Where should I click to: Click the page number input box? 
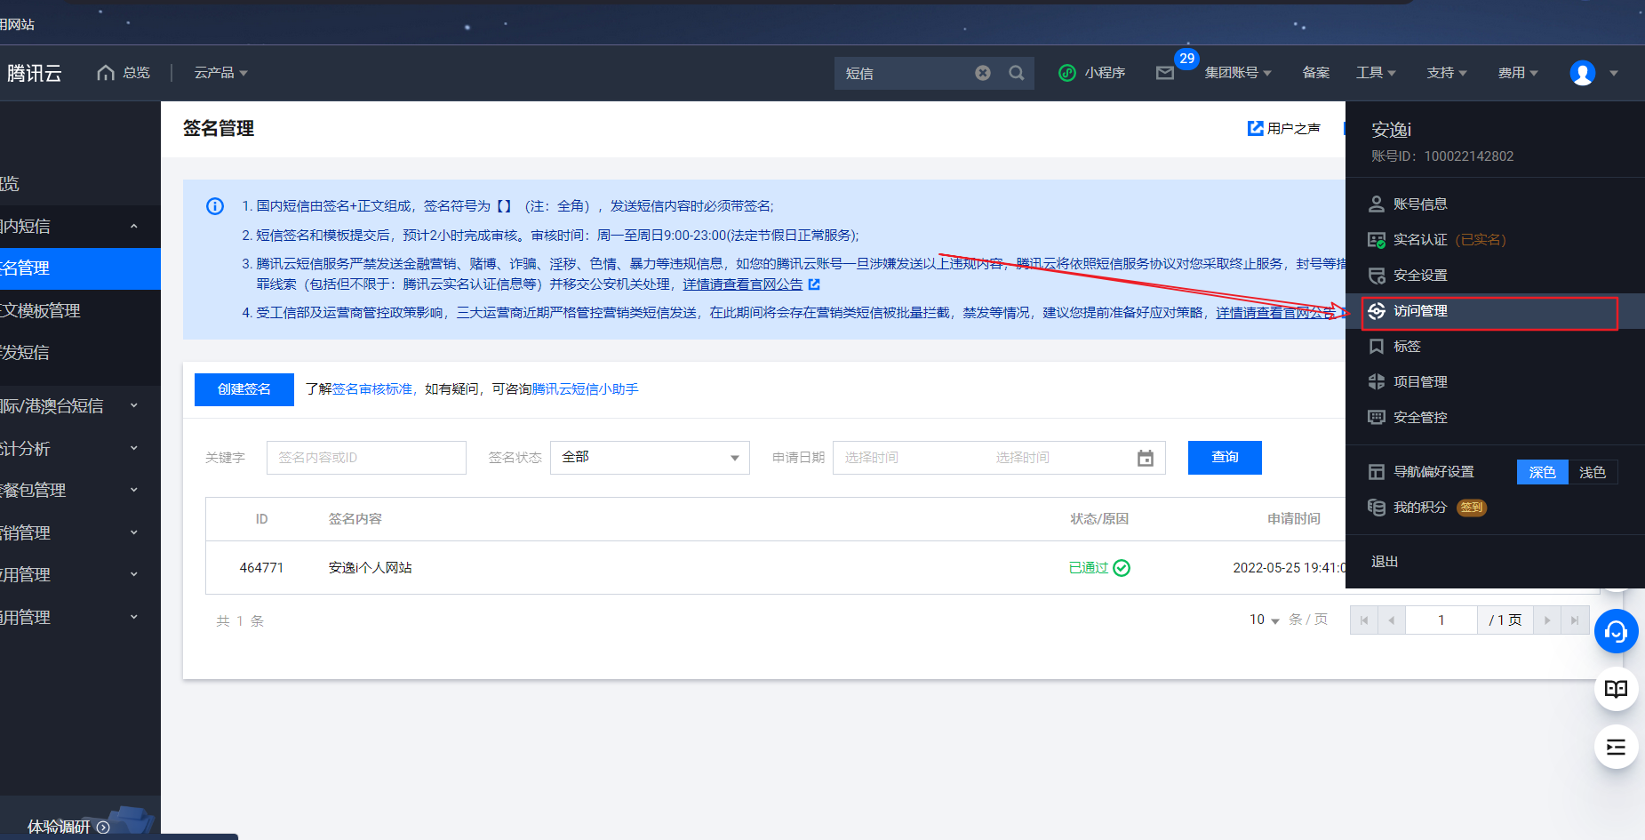pos(1441,620)
